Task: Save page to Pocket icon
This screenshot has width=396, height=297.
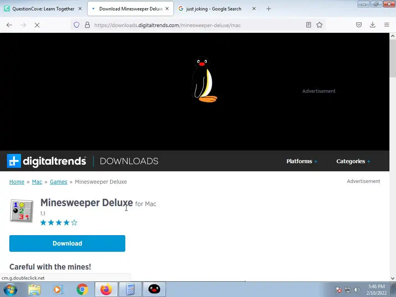Action: 359,25
